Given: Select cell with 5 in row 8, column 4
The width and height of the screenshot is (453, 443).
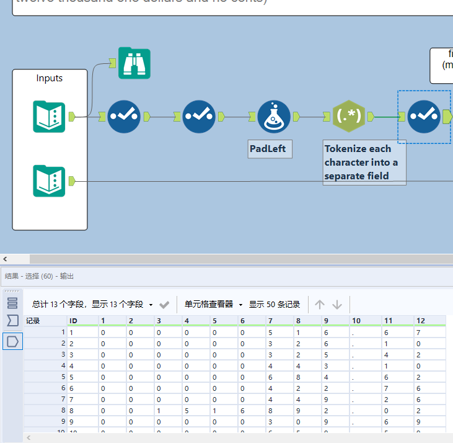Looking at the screenshot, I should point(196,411).
